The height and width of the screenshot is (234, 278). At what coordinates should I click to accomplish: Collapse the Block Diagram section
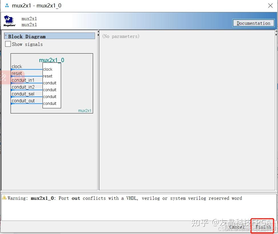[6, 36]
